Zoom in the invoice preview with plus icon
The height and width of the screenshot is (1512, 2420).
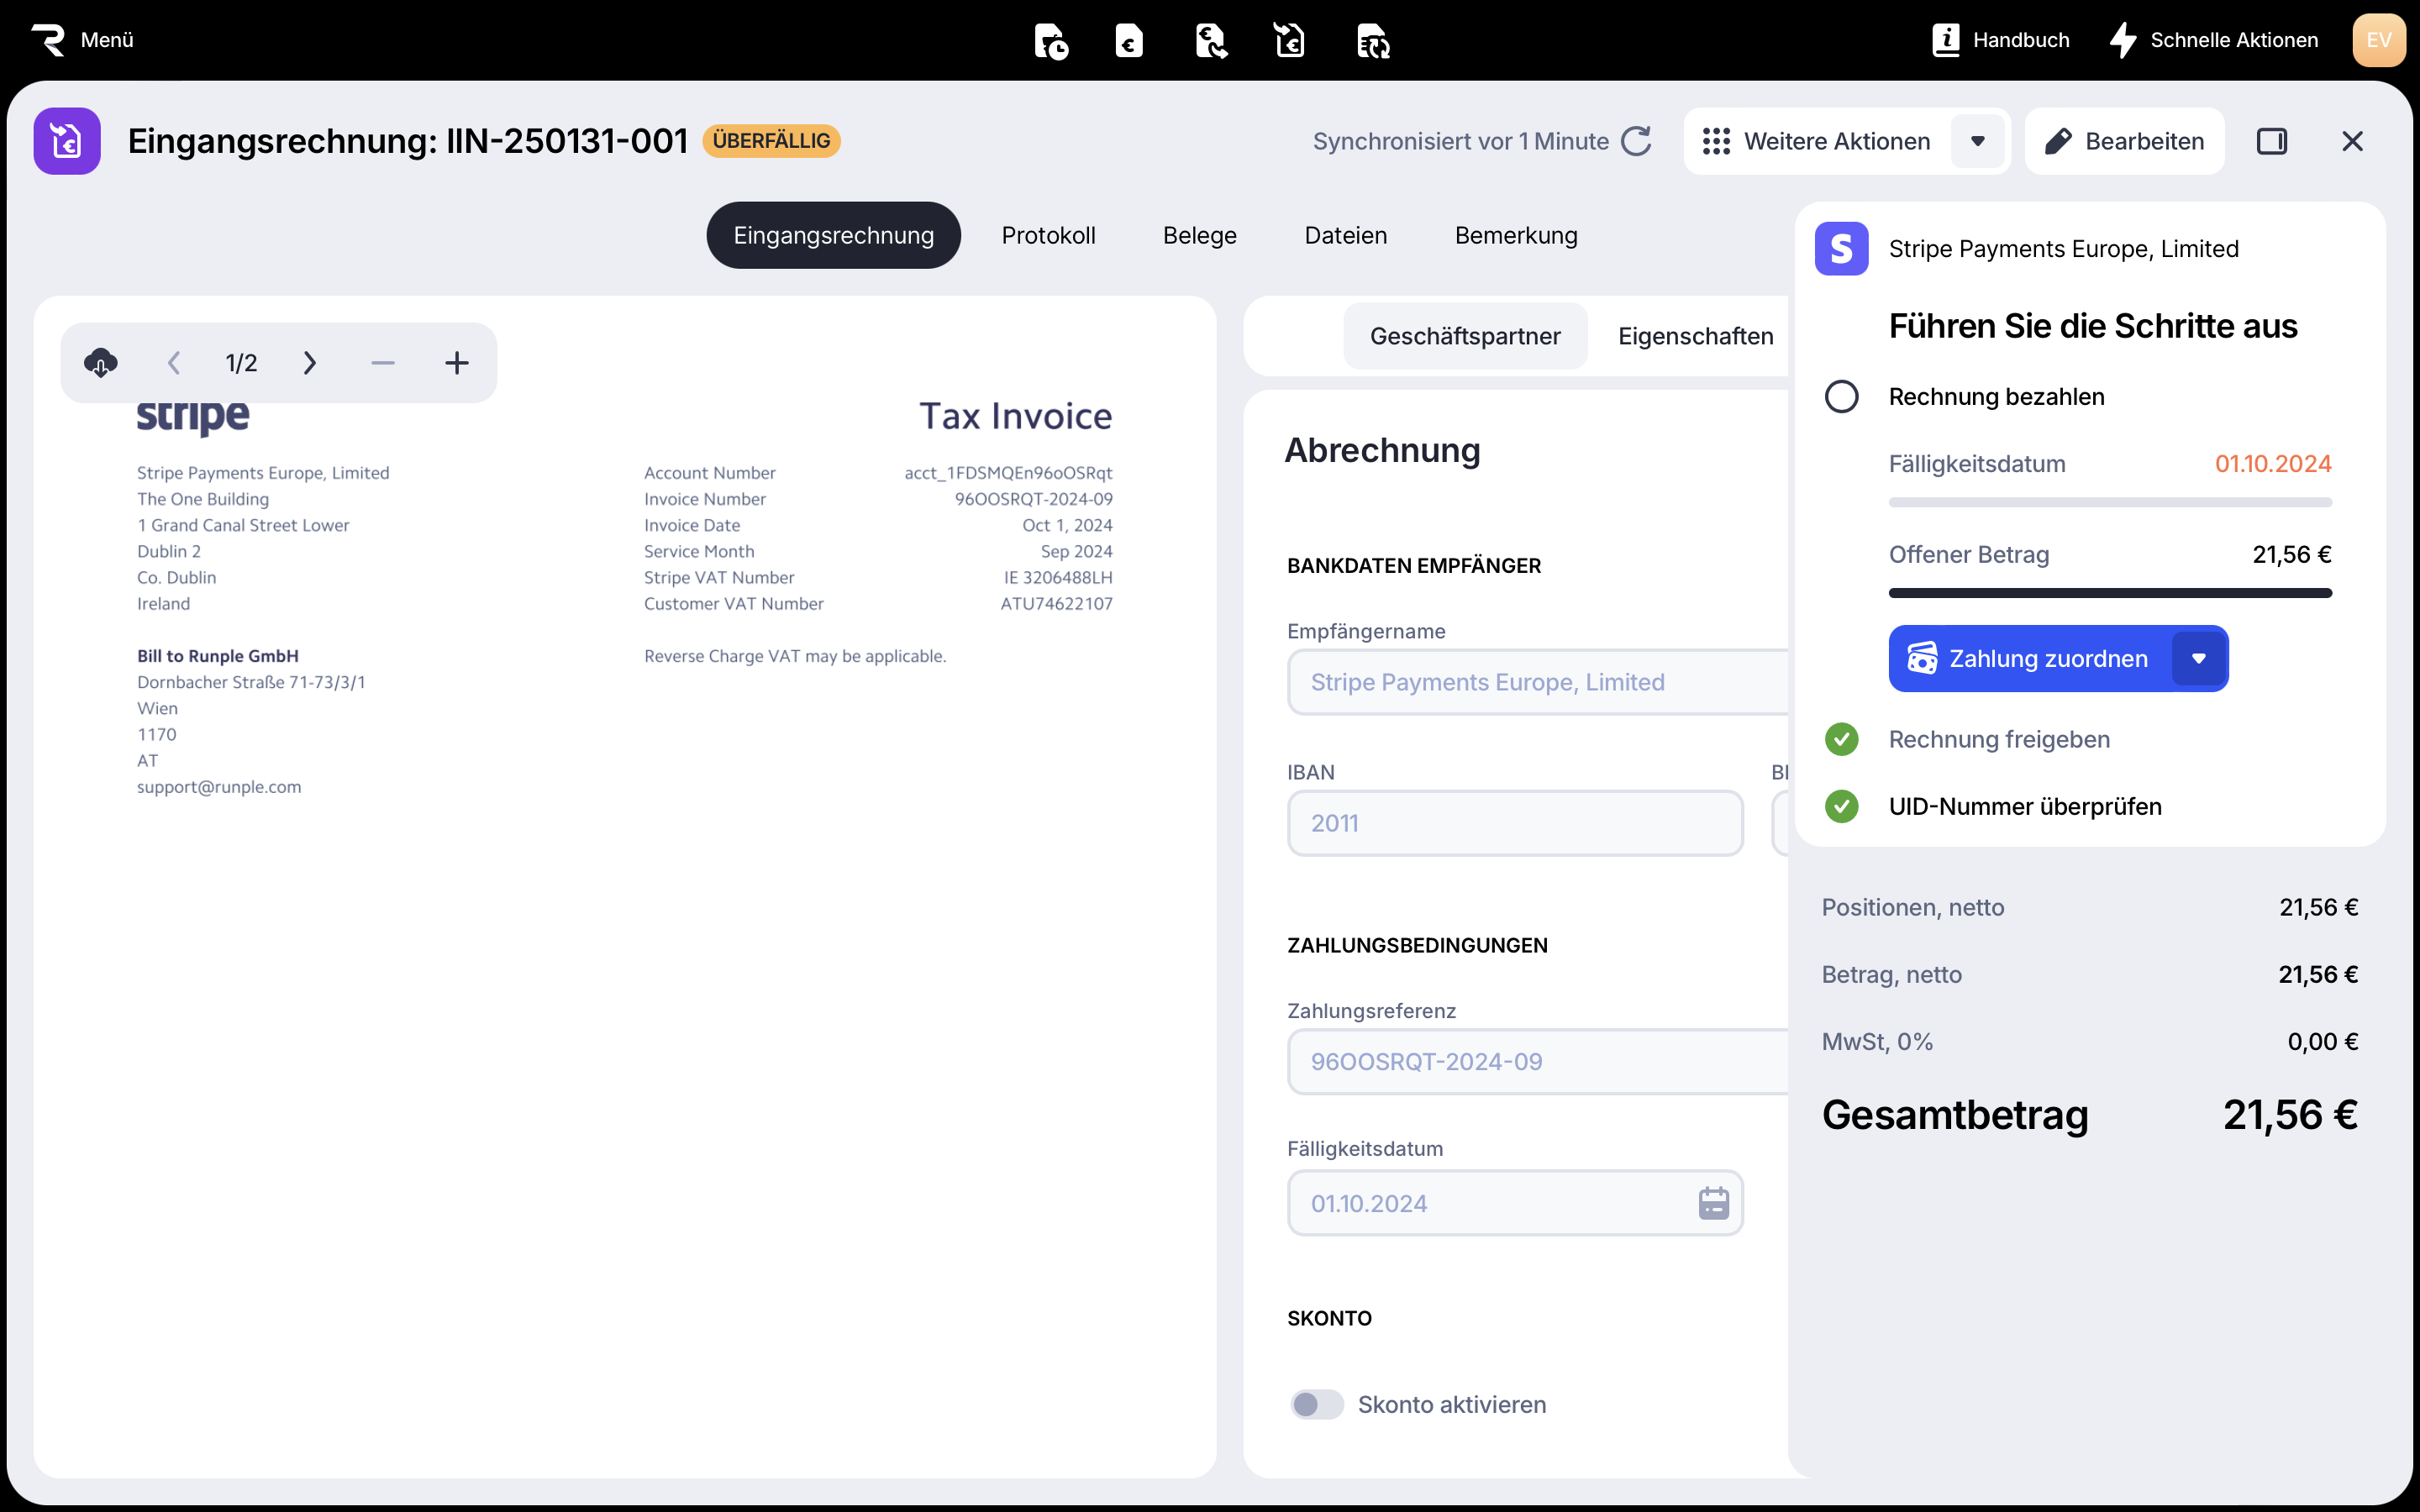(457, 362)
